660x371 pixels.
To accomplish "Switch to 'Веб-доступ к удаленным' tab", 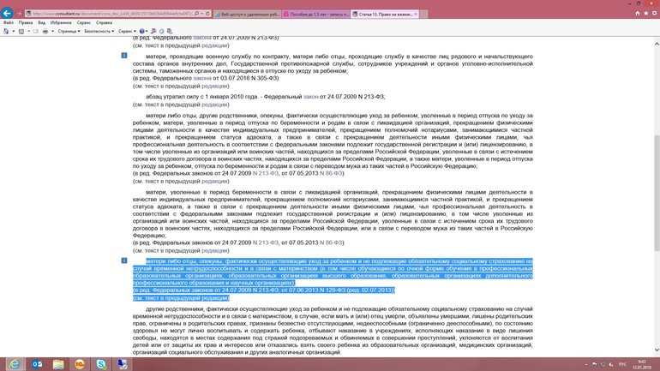I will (x=247, y=14).
